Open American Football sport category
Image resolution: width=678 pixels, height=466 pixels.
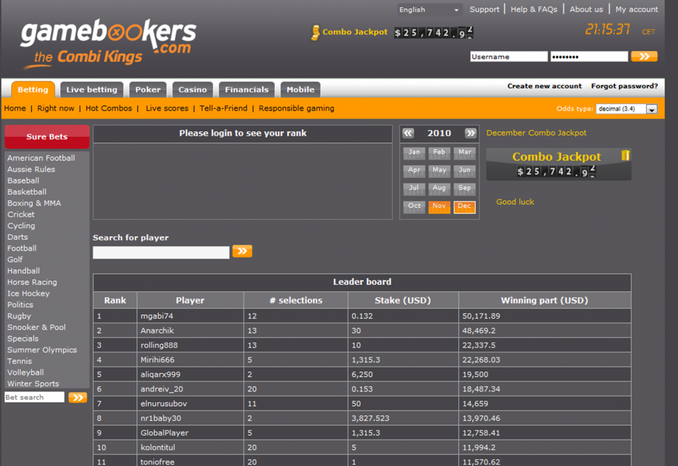(41, 158)
